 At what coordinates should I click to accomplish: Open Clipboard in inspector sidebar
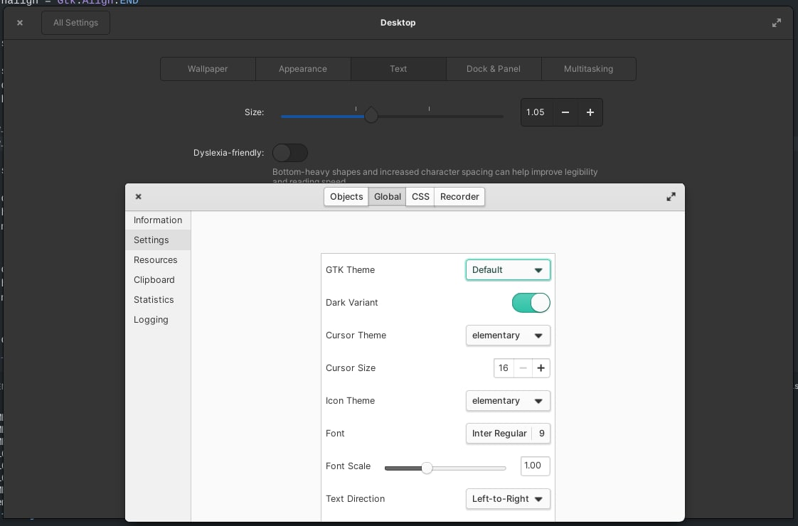coord(158,280)
